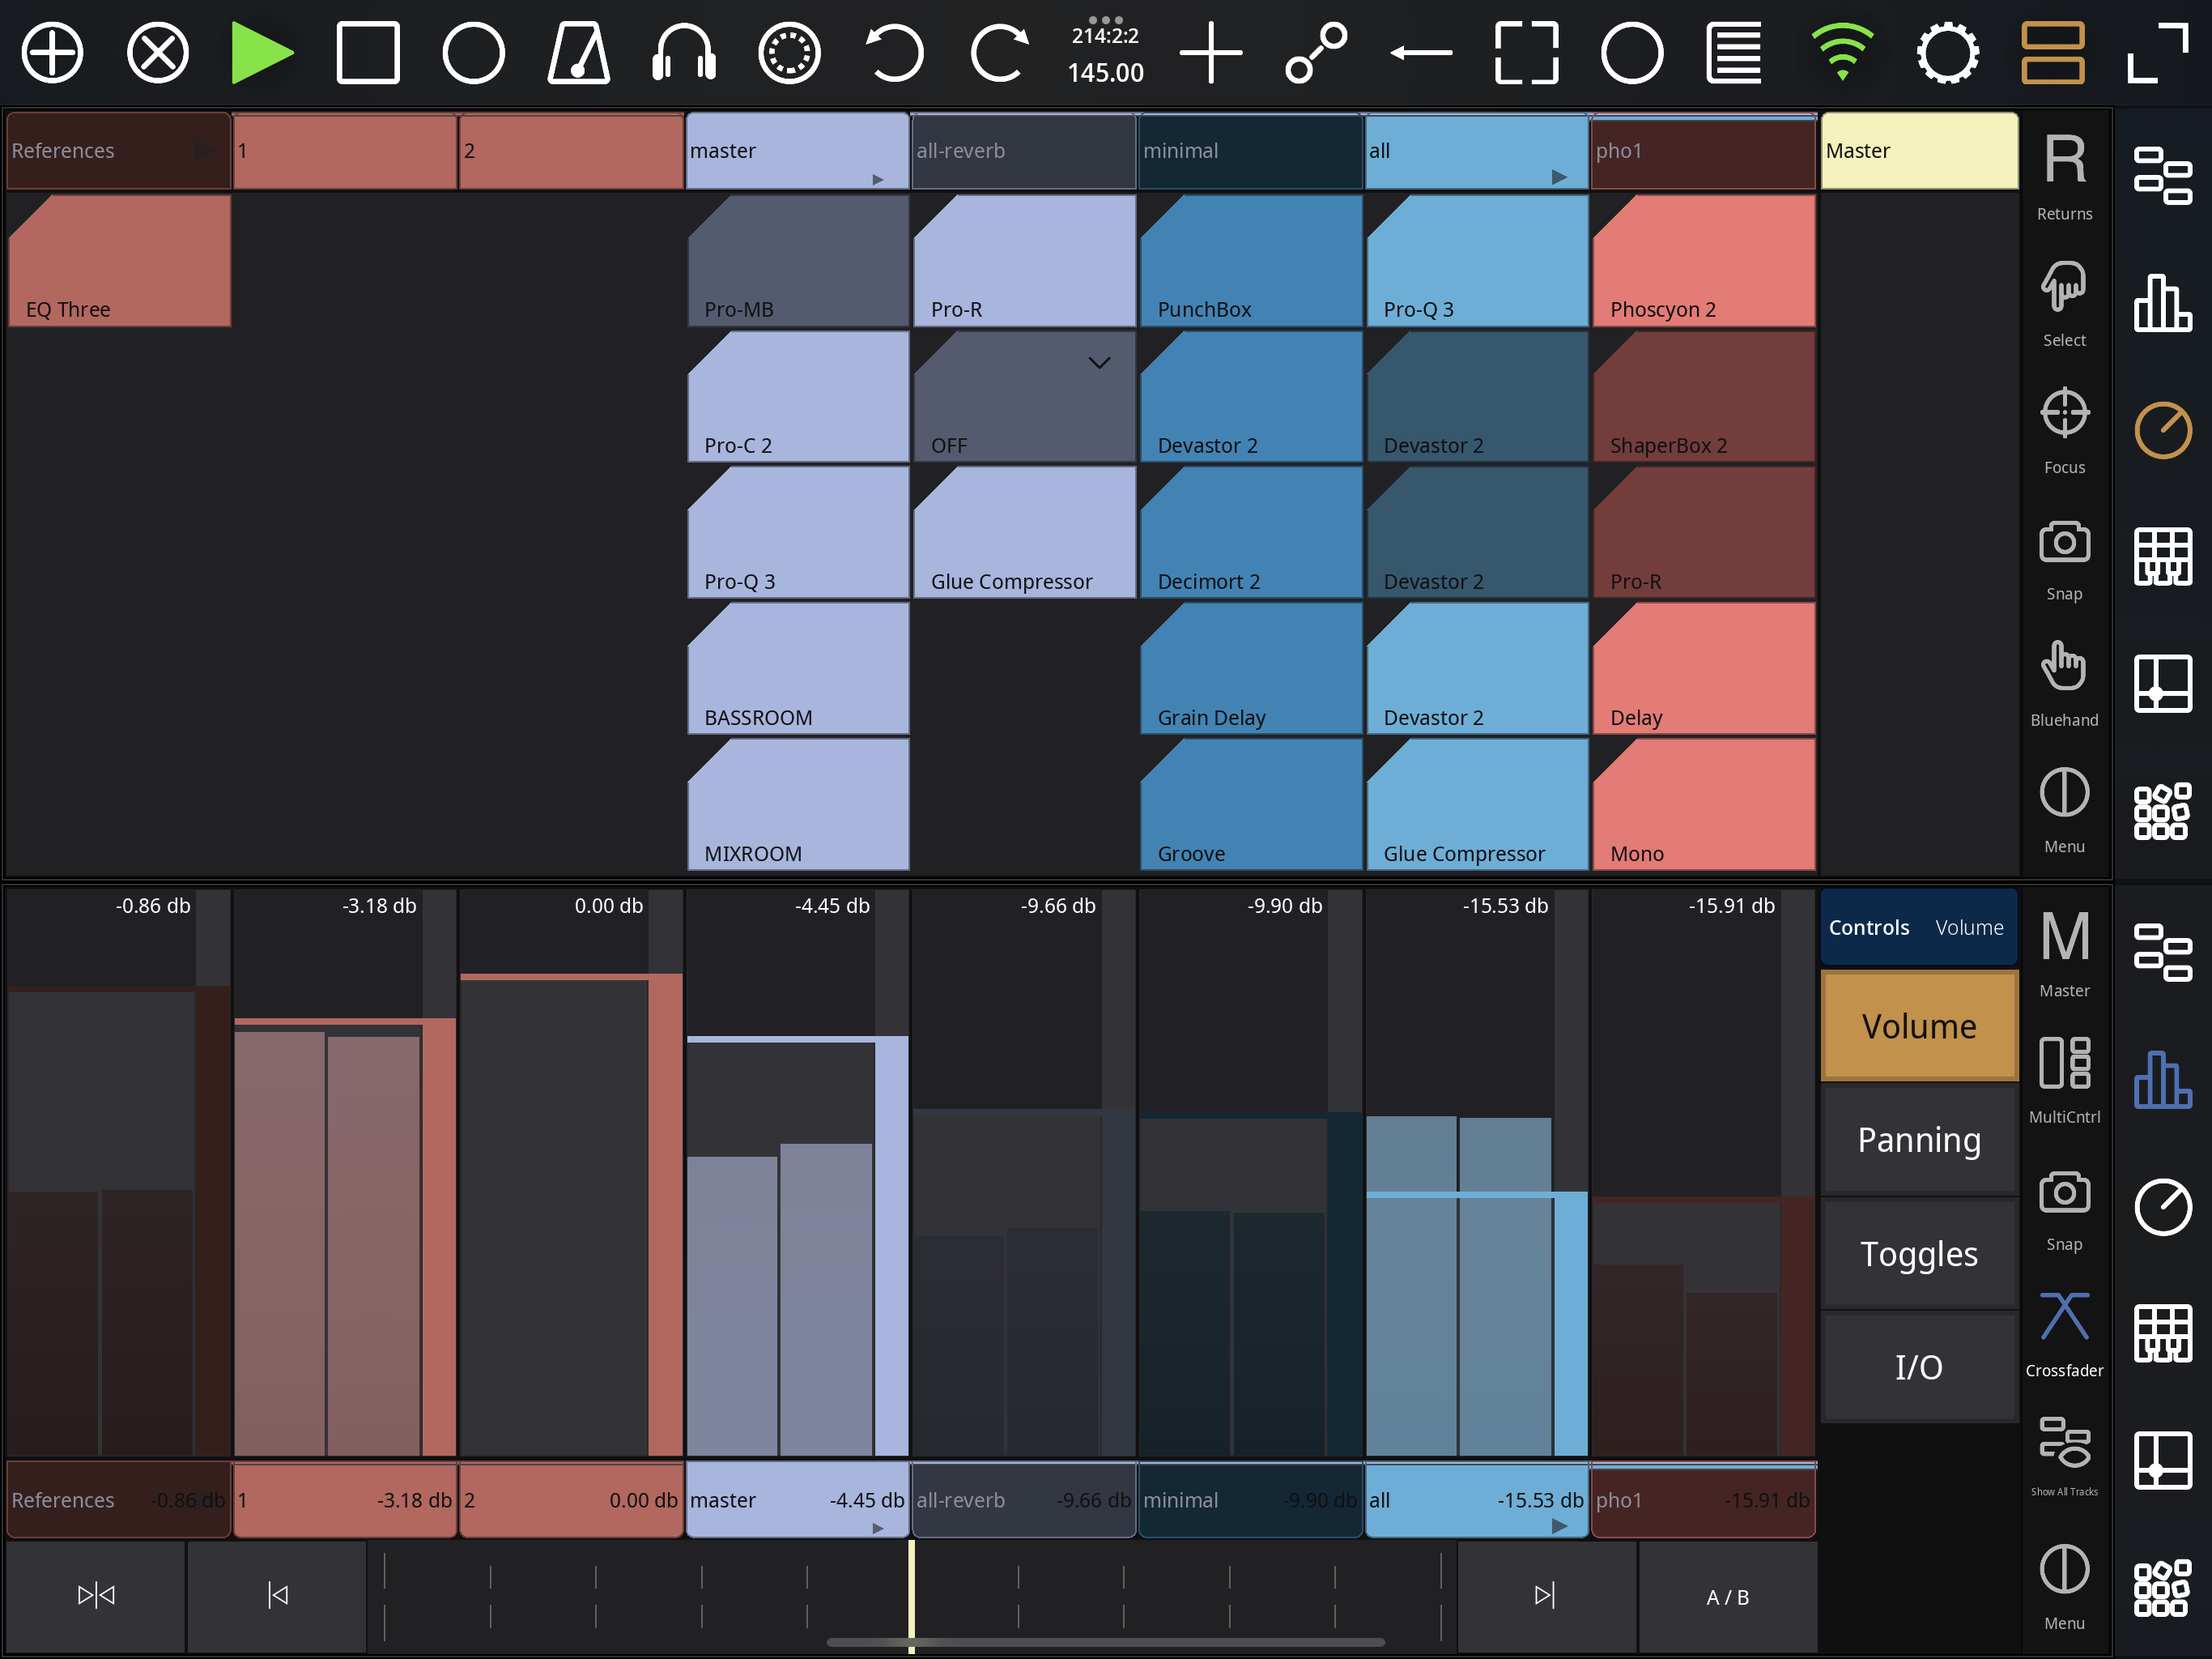Toggle the Pro-MB device on master
The image size is (2212, 1659).
[x=797, y=262]
